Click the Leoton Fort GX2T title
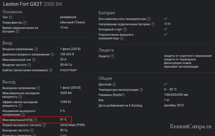Screen dimensions: 215x136 (23, 4)
